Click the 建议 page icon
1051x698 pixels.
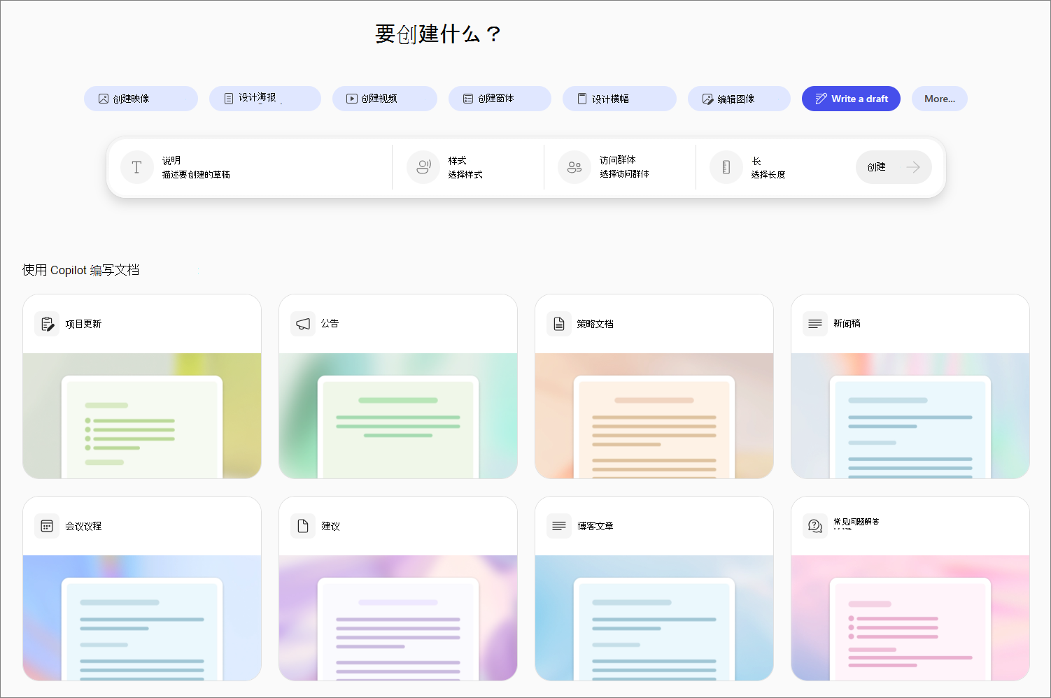pos(303,526)
